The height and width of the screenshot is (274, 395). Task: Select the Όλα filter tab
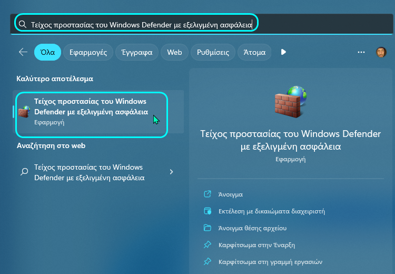click(x=47, y=52)
